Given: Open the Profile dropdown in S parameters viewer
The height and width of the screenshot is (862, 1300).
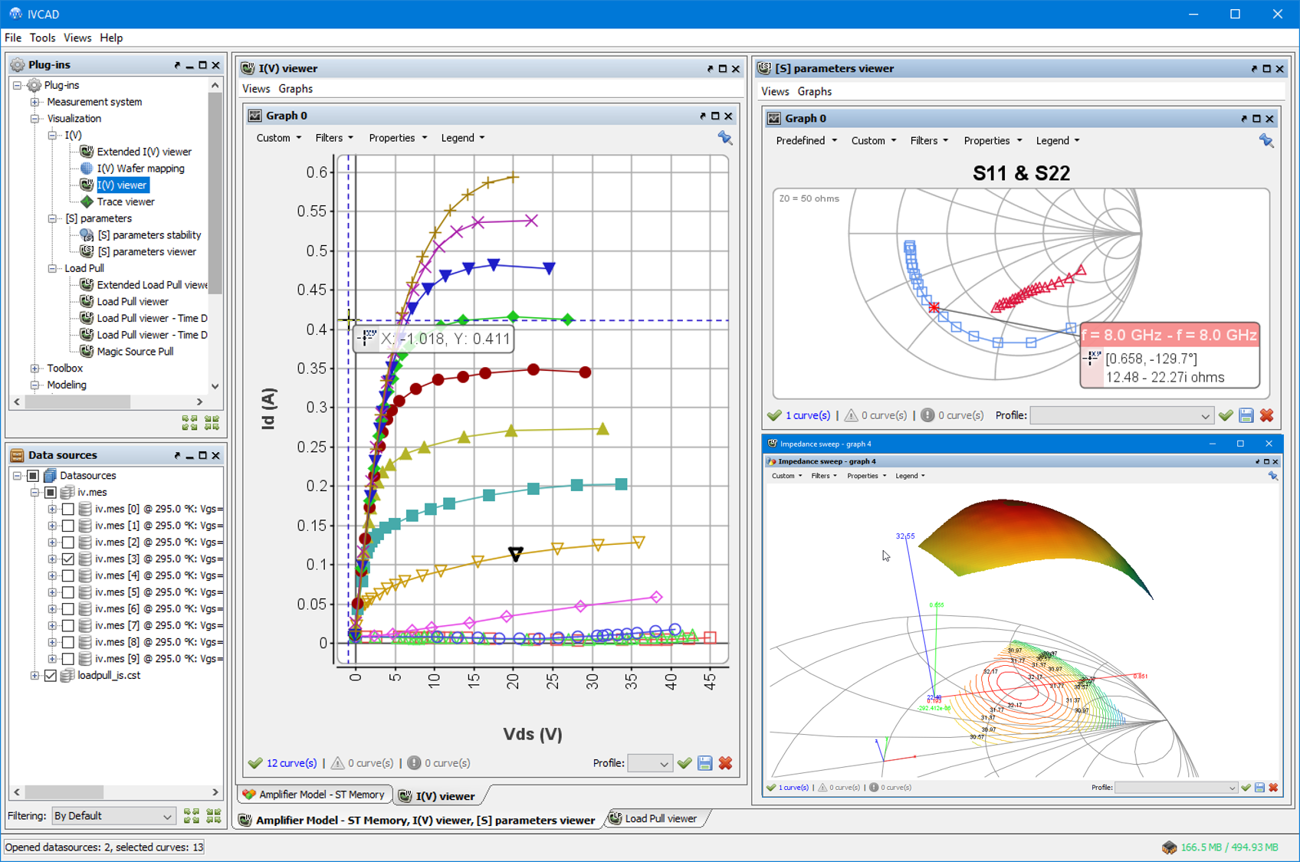Looking at the screenshot, I should 1122,415.
